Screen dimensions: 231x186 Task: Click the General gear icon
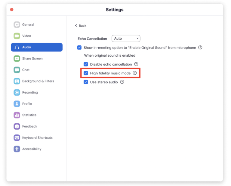click(x=17, y=25)
